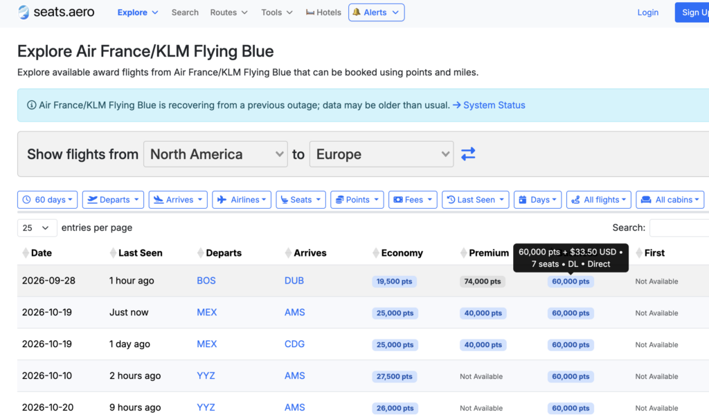Click the 'Just now' last seen cell
Screen dimensions: 709x419
pyautogui.click(x=129, y=313)
